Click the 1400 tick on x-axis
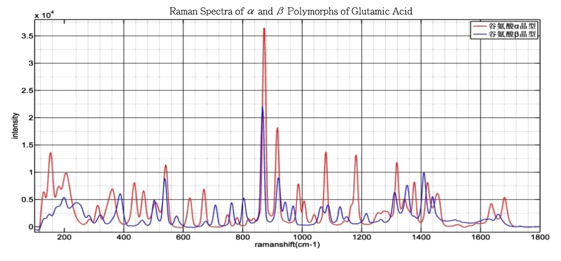The image size is (561, 261). coord(421,237)
